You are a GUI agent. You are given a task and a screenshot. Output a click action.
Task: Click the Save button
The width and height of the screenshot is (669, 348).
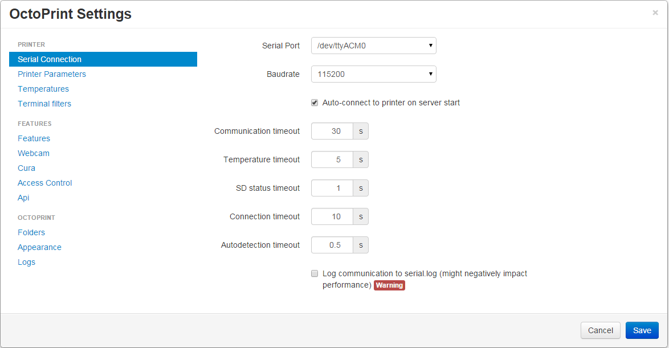(642, 330)
